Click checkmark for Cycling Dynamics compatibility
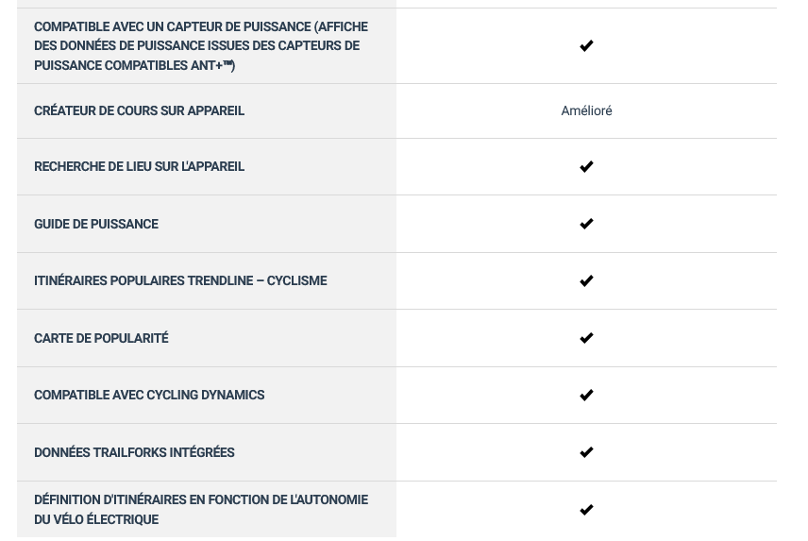This screenshot has width=808, height=541. [586, 396]
